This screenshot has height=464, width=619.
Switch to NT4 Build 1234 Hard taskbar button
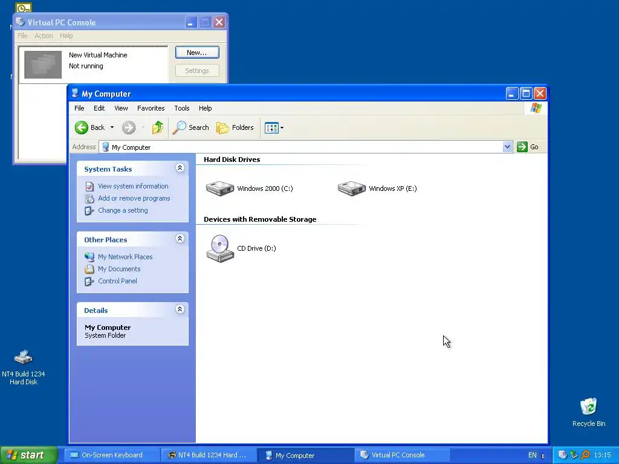209,455
